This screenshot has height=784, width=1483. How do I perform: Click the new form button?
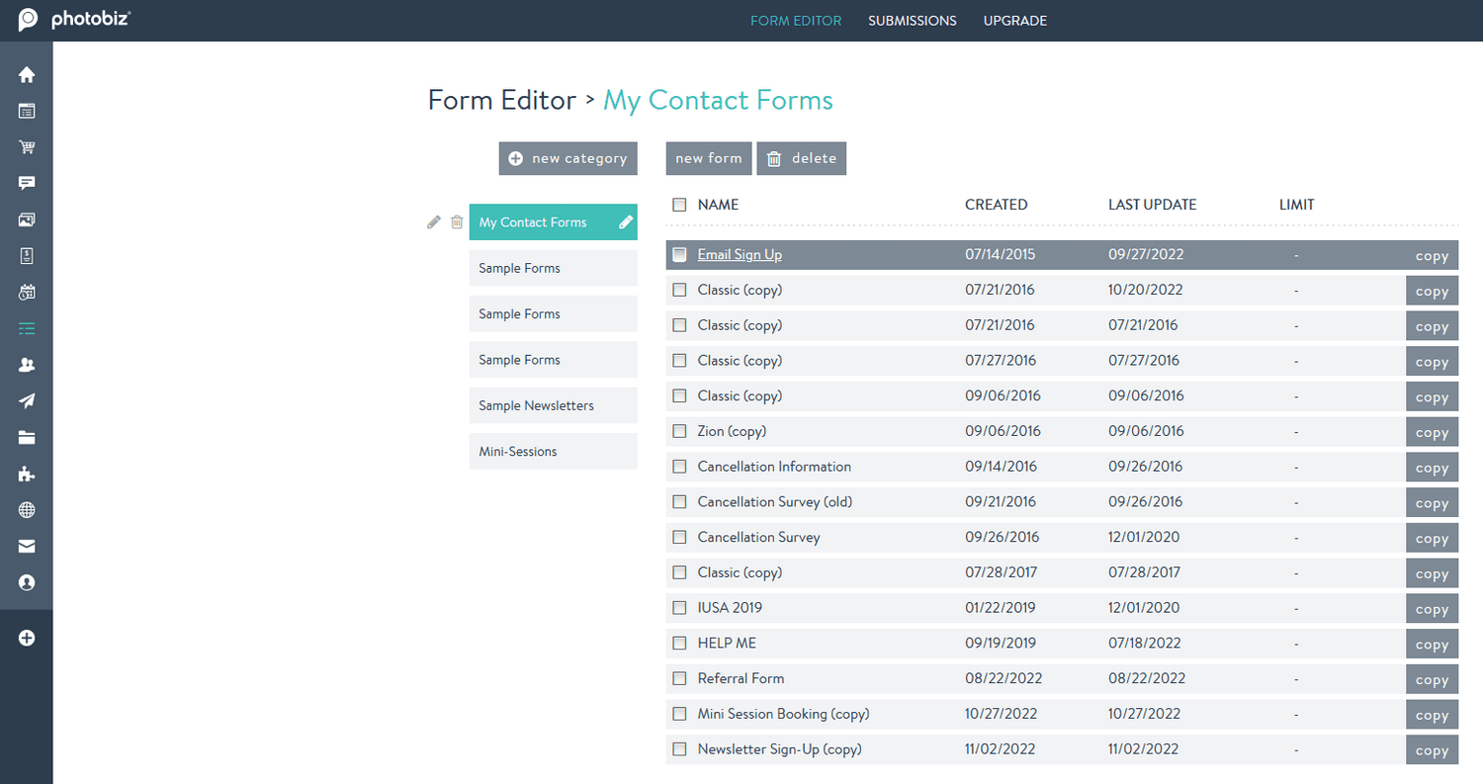[x=708, y=158]
